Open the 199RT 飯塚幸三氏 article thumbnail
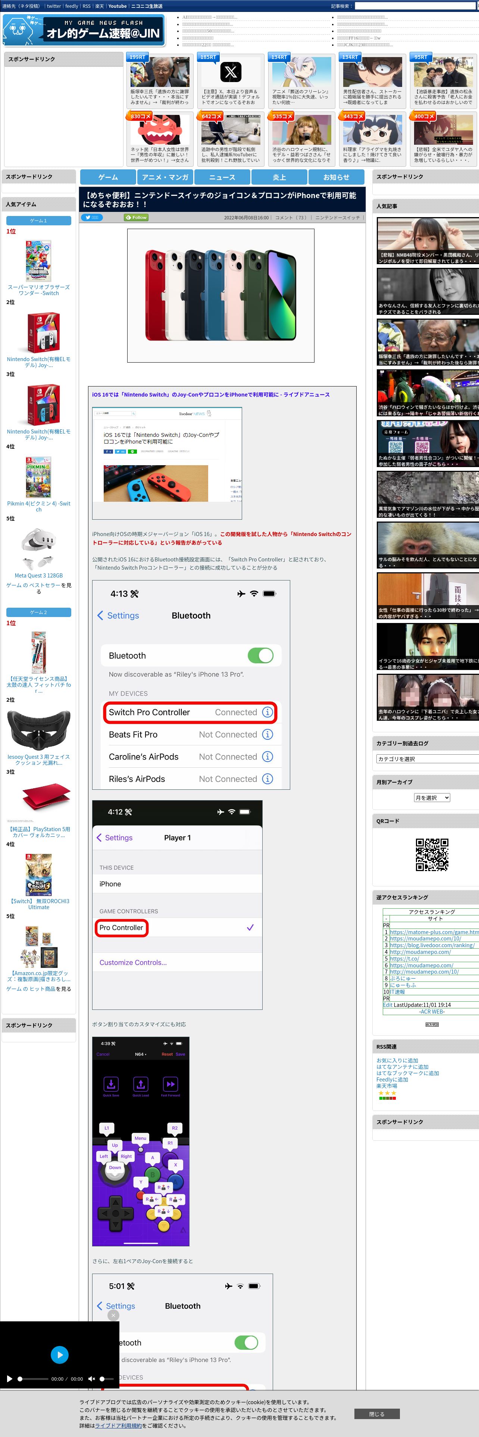Viewport: 479px width, 1437px height. click(160, 71)
